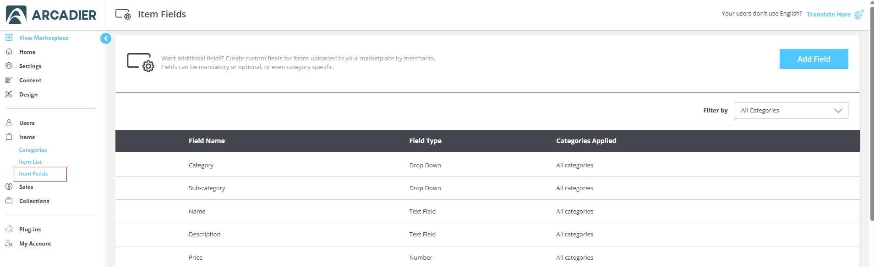Click the Add Field button

[x=814, y=59]
